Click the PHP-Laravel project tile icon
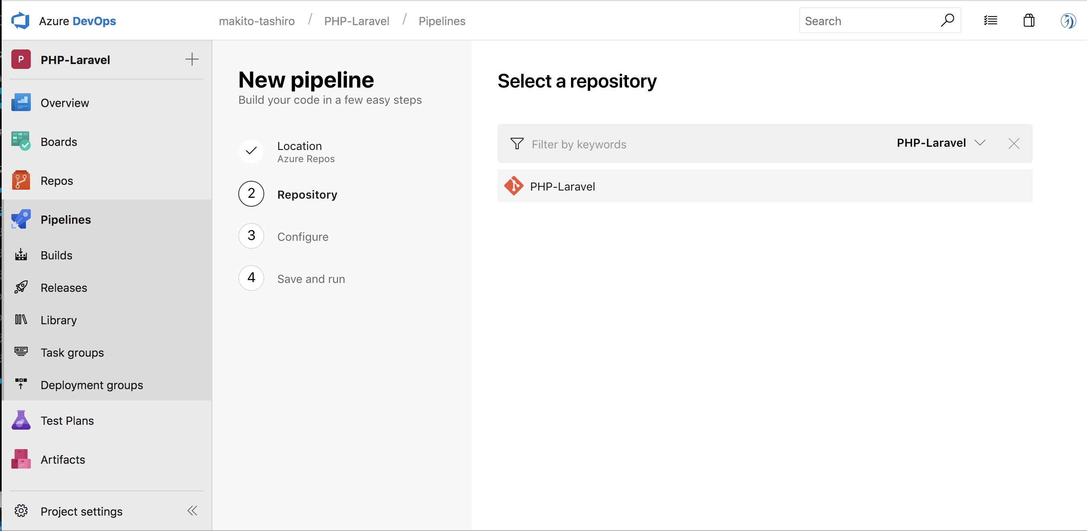The image size is (1087, 531). [x=21, y=60]
